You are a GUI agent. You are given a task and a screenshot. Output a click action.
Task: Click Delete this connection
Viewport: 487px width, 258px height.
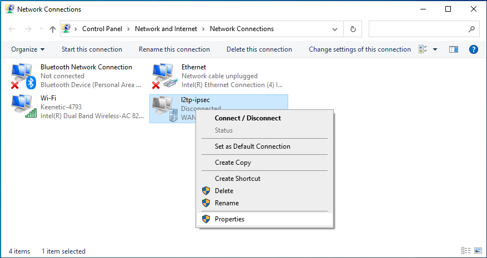click(x=259, y=49)
